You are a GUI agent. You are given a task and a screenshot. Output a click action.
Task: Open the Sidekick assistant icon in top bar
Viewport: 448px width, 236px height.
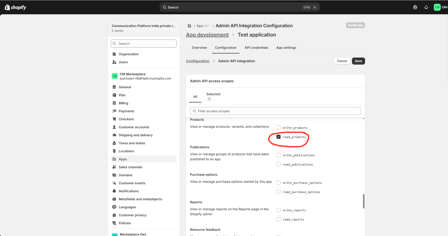[x=415, y=7]
